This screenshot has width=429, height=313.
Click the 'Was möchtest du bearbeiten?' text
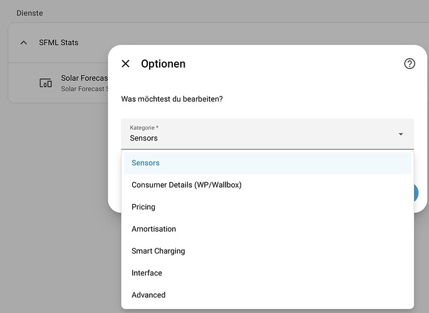pyautogui.click(x=172, y=99)
